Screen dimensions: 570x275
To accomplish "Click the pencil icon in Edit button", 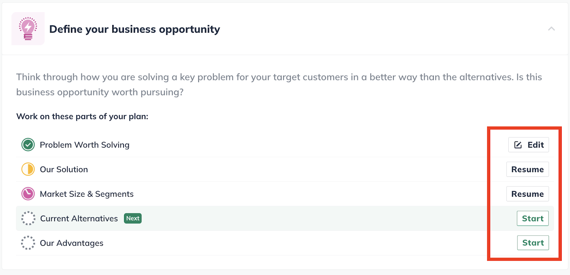I will [x=518, y=145].
